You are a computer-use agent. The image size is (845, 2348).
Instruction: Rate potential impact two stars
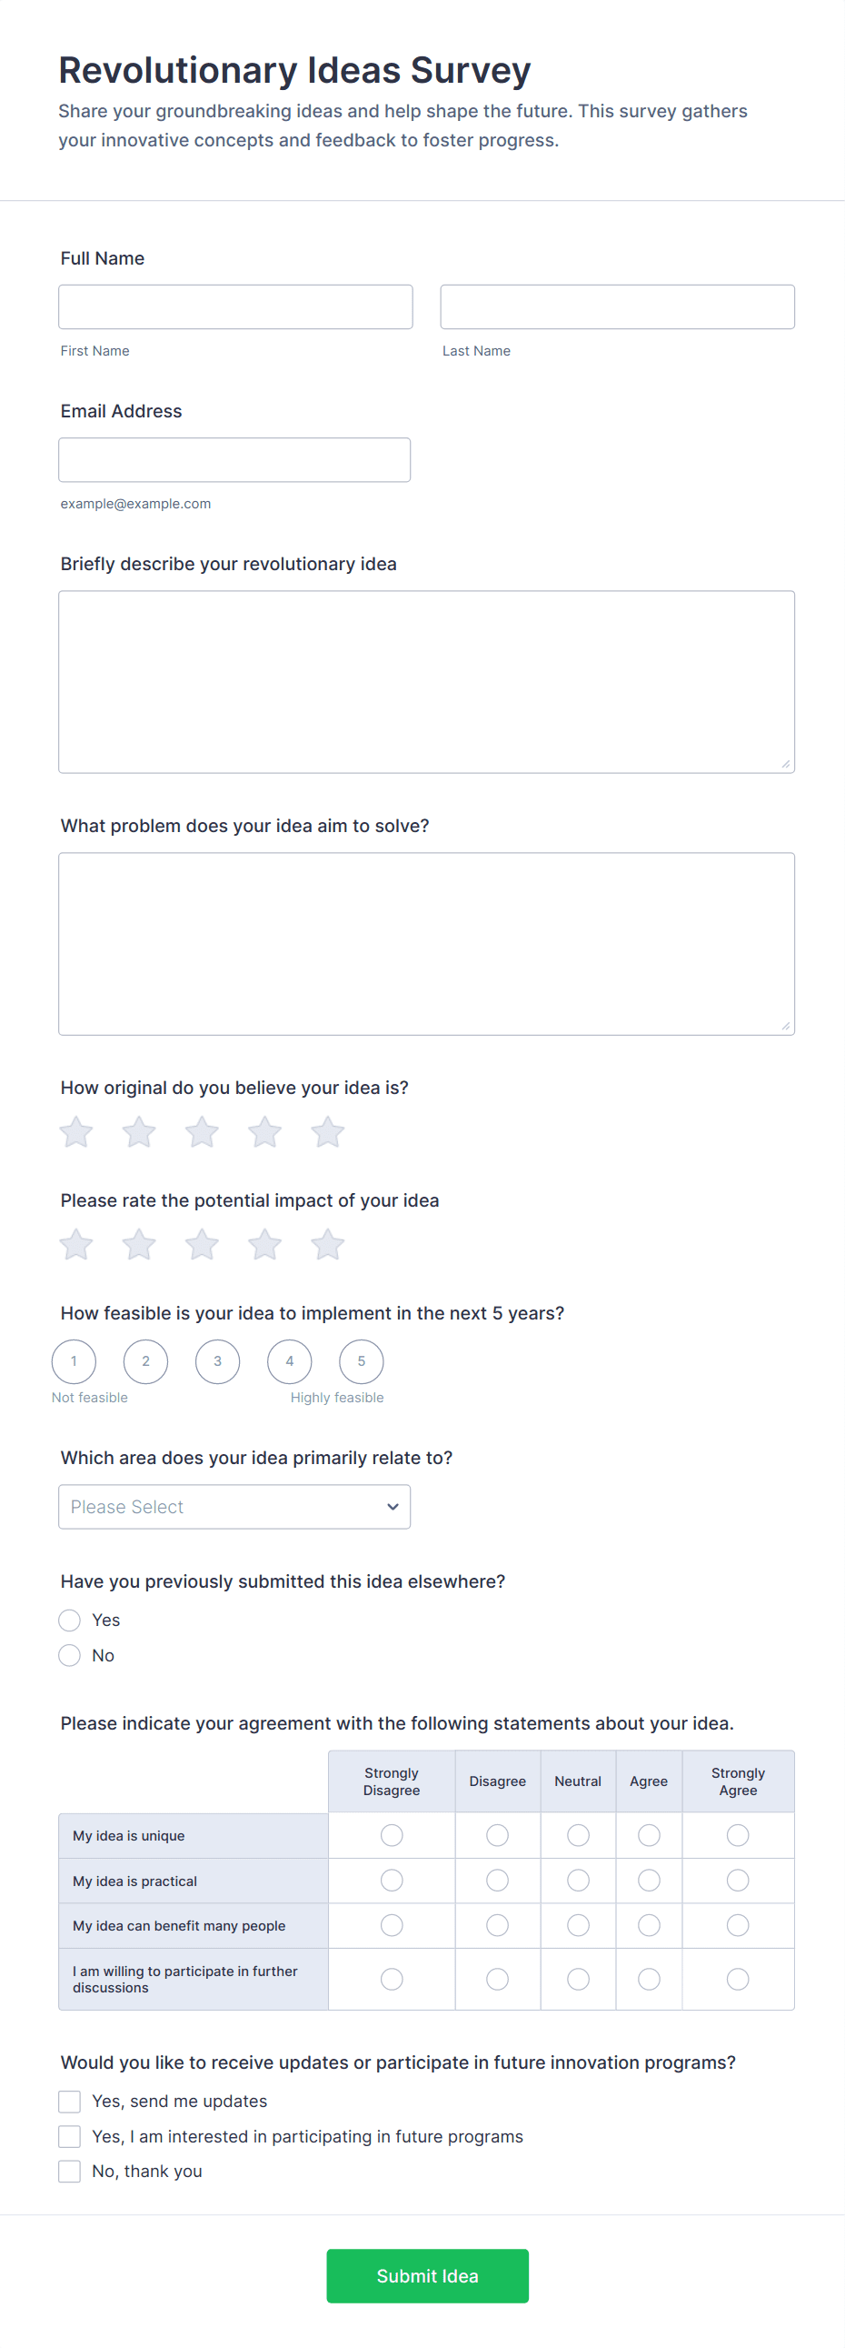(x=139, y=1244)
